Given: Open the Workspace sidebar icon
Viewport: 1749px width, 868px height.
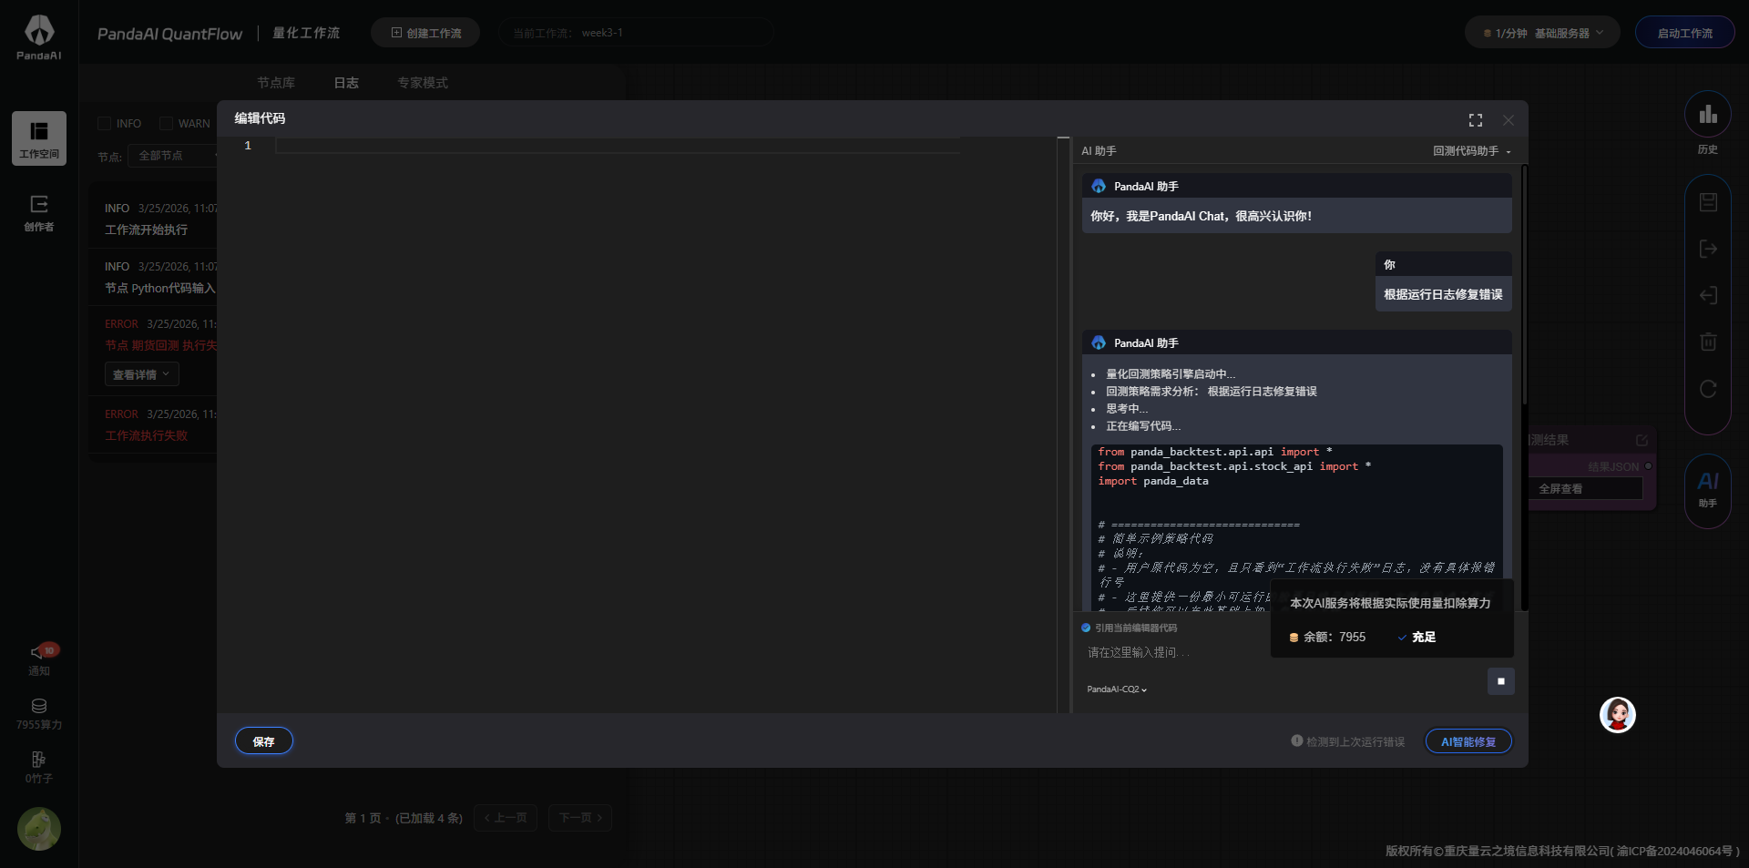Looking at the screenshot, I should (x=39, y=138).
